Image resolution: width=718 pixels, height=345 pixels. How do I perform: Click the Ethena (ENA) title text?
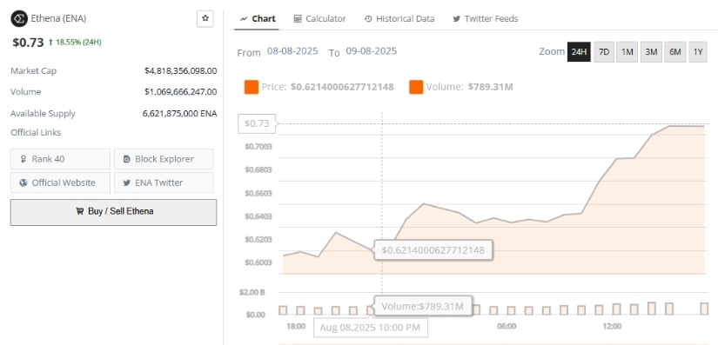[58, 19]
